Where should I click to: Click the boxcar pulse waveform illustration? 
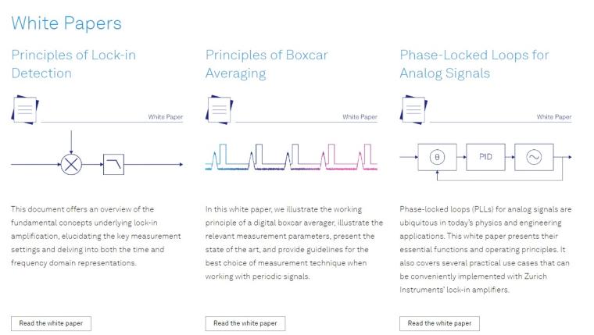(x=292, y=157)
